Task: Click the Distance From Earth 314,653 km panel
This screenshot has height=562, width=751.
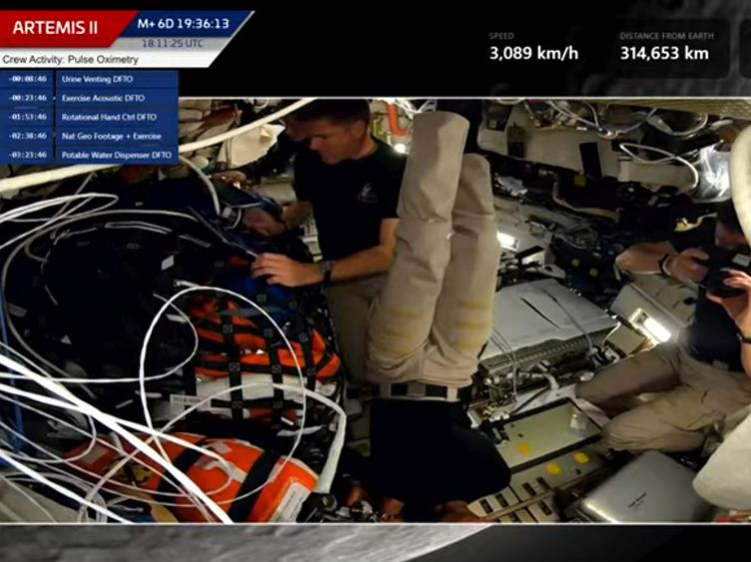Action: pyautogui.click(x=664, y=47)
